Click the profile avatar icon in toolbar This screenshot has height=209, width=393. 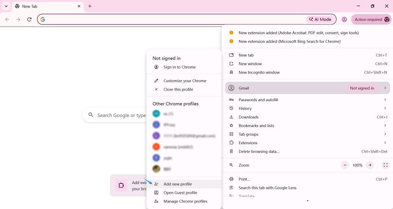pyautogui.click(x=344, y=19)
